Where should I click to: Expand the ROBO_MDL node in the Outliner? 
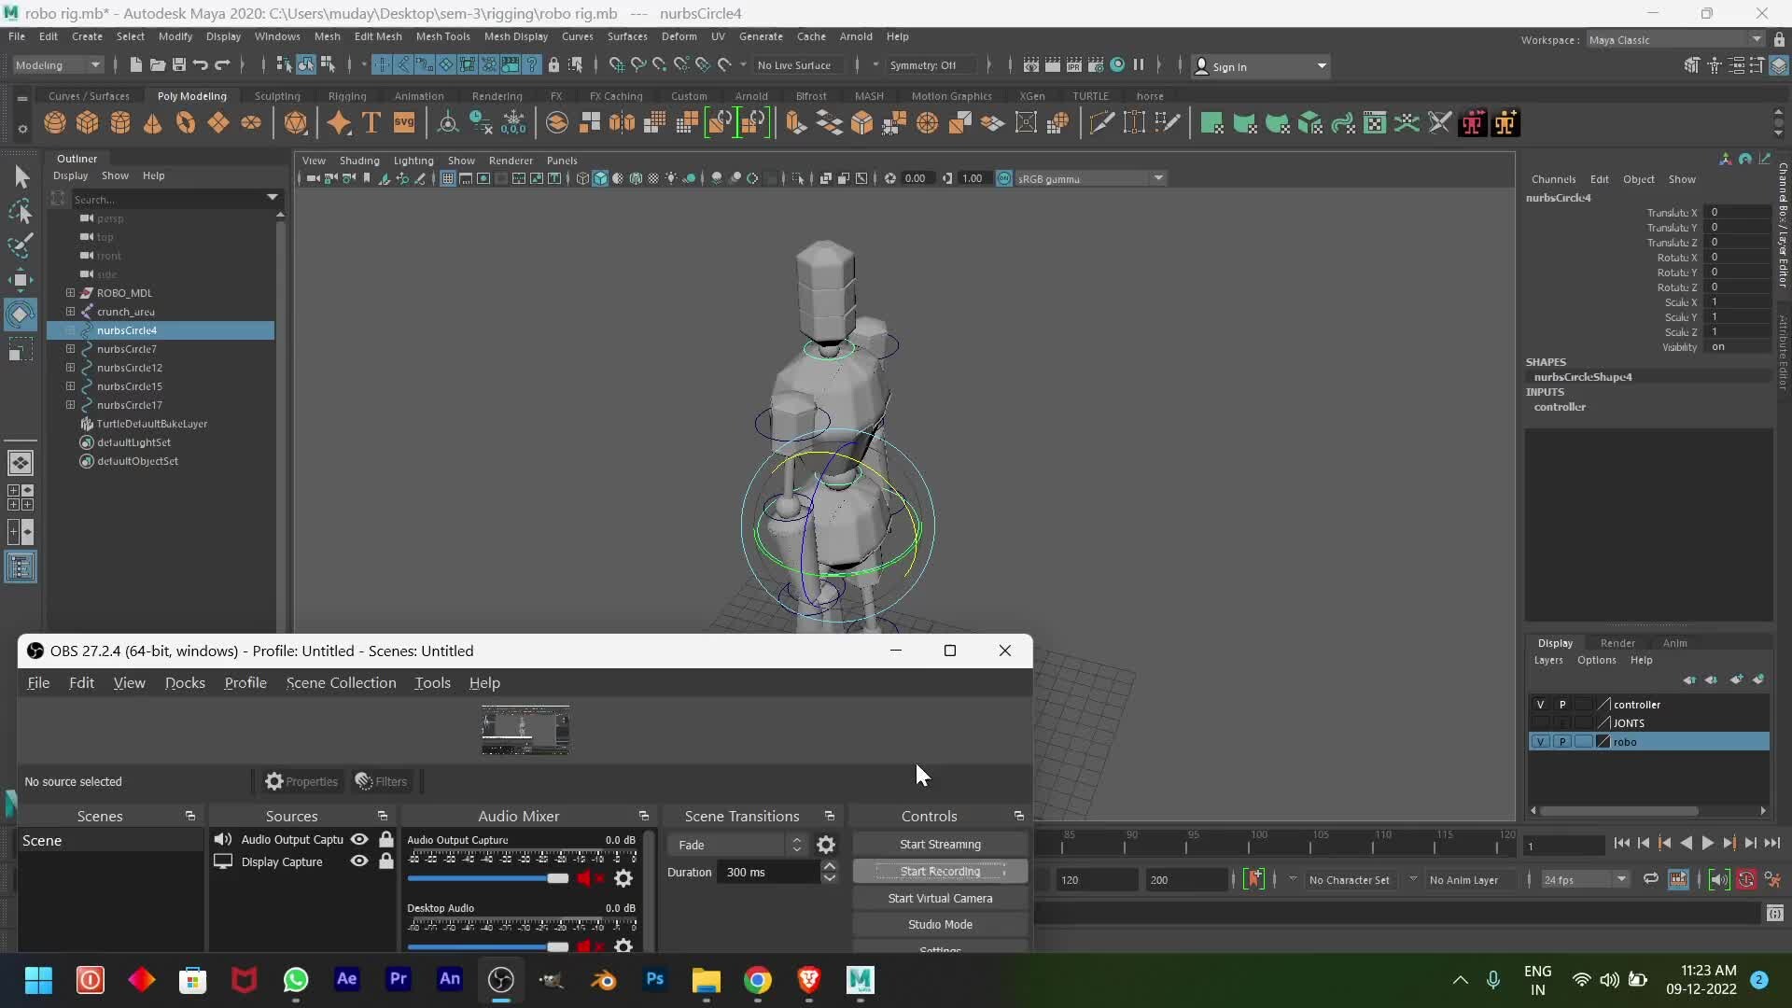[70, 292]
